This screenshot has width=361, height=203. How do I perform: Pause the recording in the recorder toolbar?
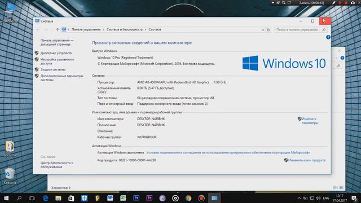click(340, 3)
